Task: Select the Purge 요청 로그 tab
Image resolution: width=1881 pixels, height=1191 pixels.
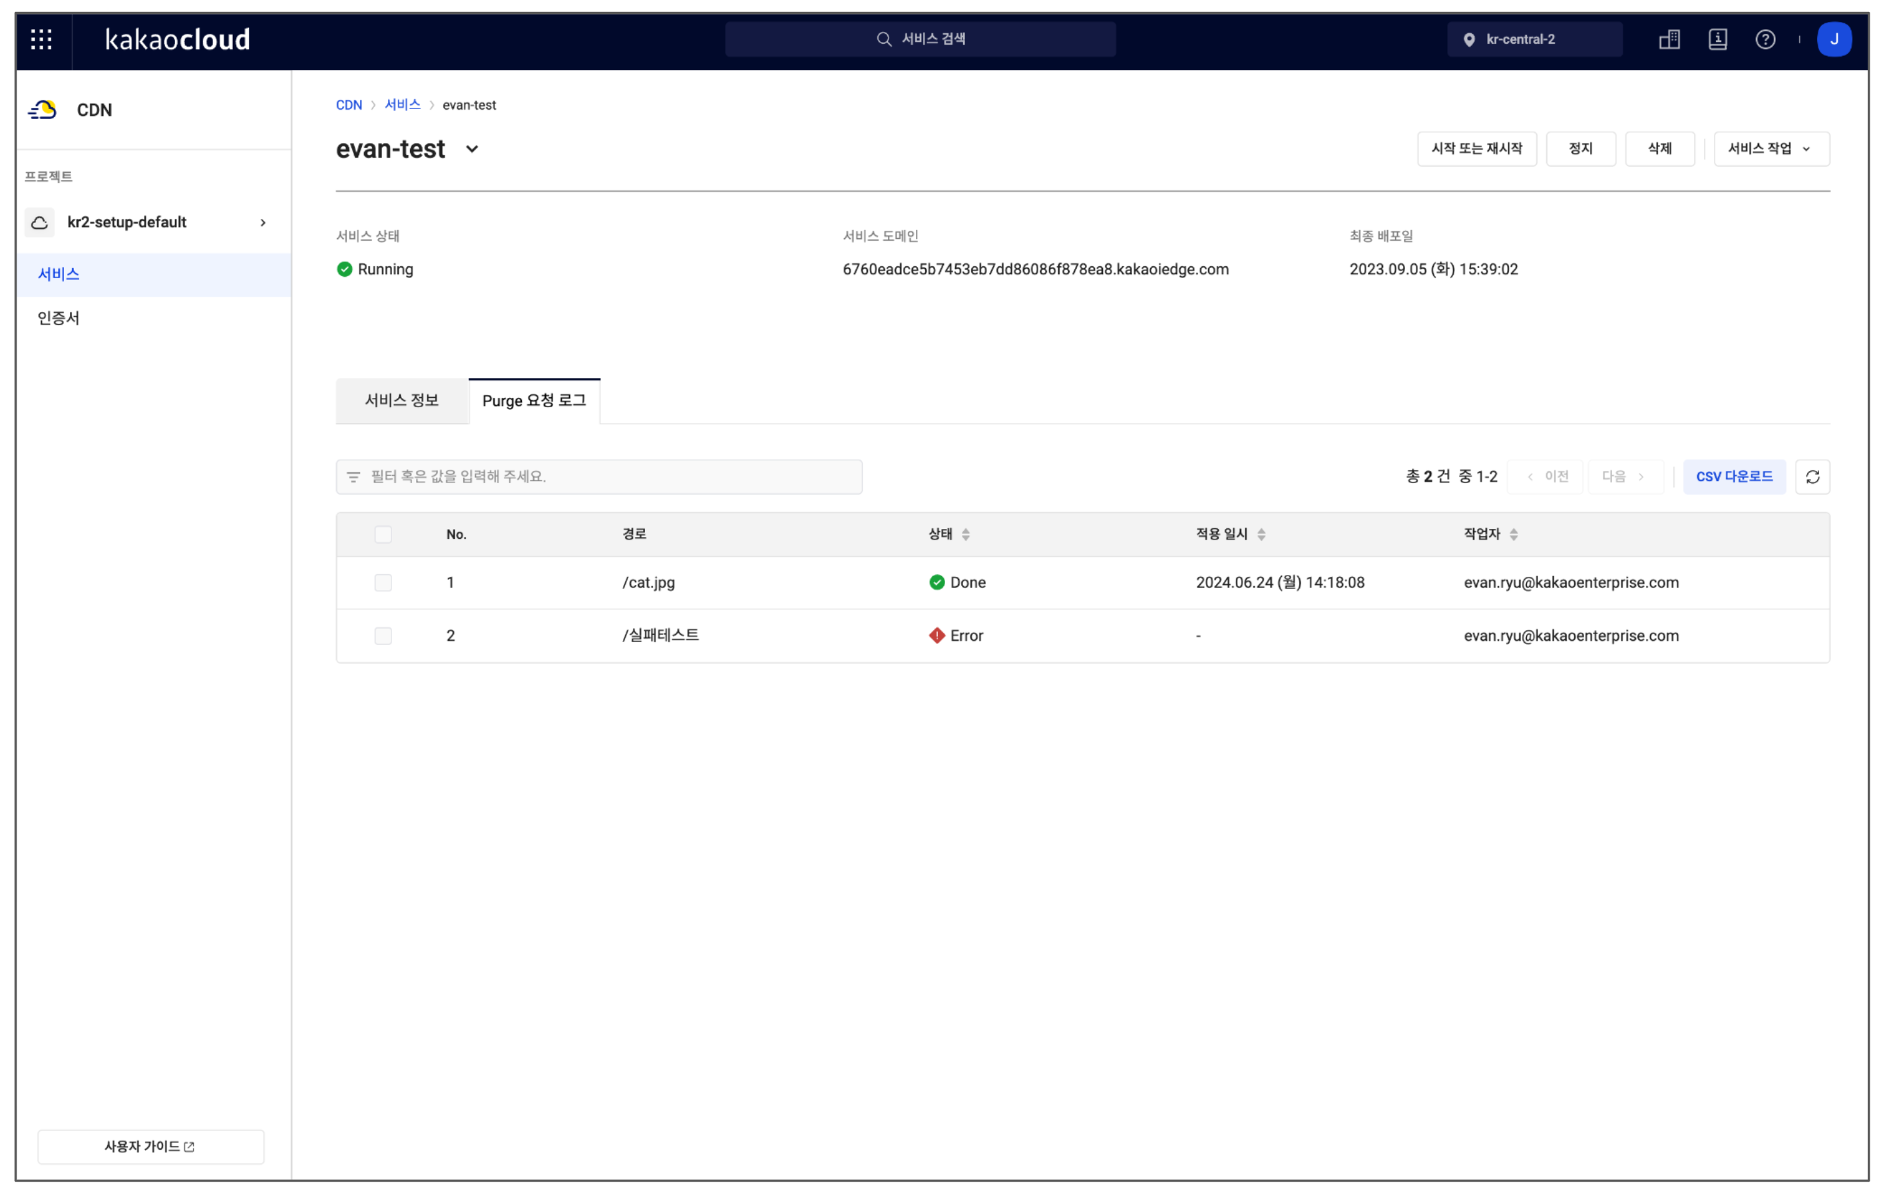Action: click(534, 401)
